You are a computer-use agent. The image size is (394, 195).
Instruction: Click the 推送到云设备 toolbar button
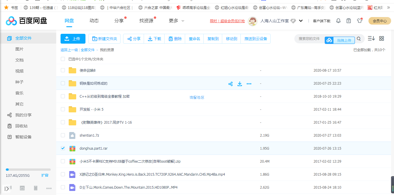click(x=256, y=39)
